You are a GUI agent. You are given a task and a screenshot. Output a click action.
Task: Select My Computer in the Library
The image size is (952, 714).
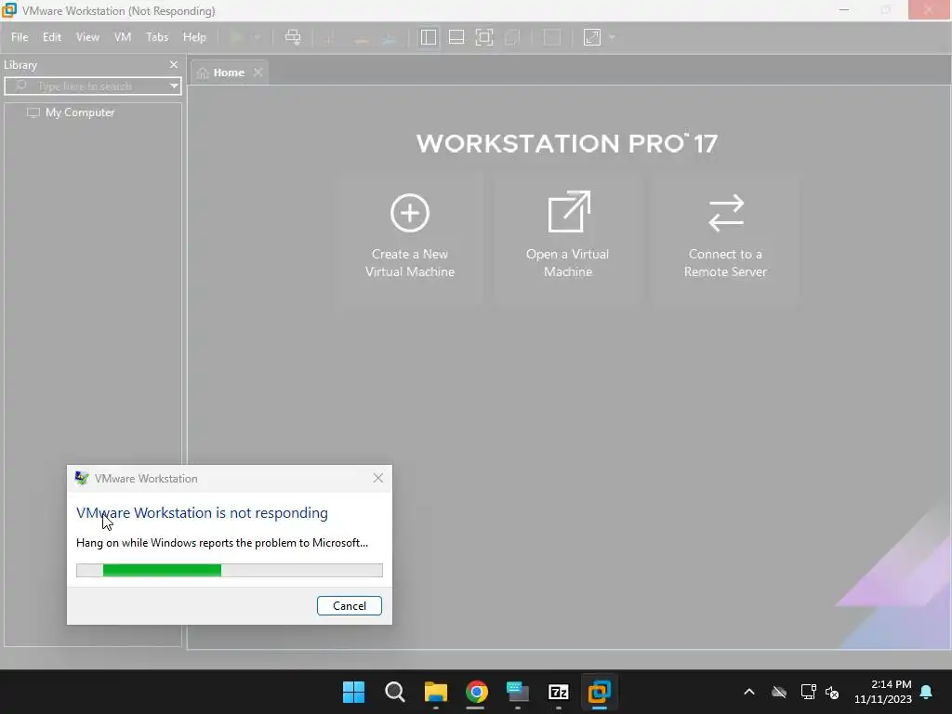pos(80,112)
